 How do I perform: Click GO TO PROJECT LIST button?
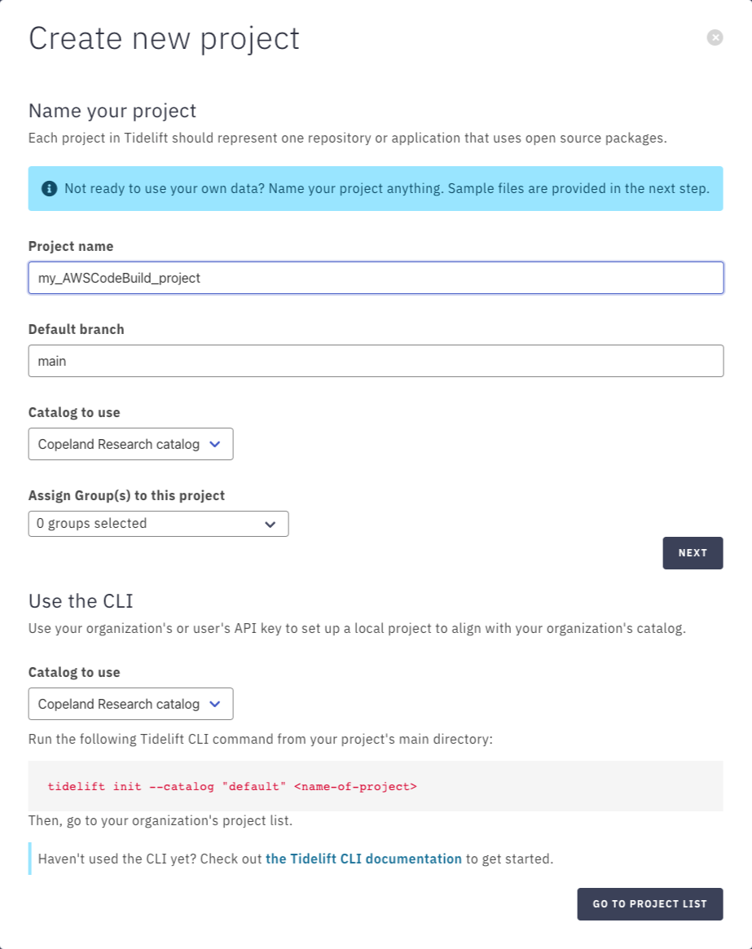click(649, 904)
